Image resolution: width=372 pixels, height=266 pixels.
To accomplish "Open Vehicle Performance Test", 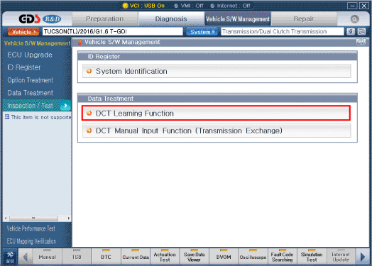I will 31,228.
